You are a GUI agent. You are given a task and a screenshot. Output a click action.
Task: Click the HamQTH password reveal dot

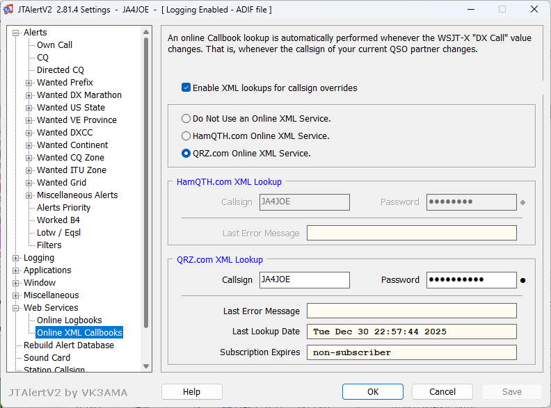coord(523,202)
